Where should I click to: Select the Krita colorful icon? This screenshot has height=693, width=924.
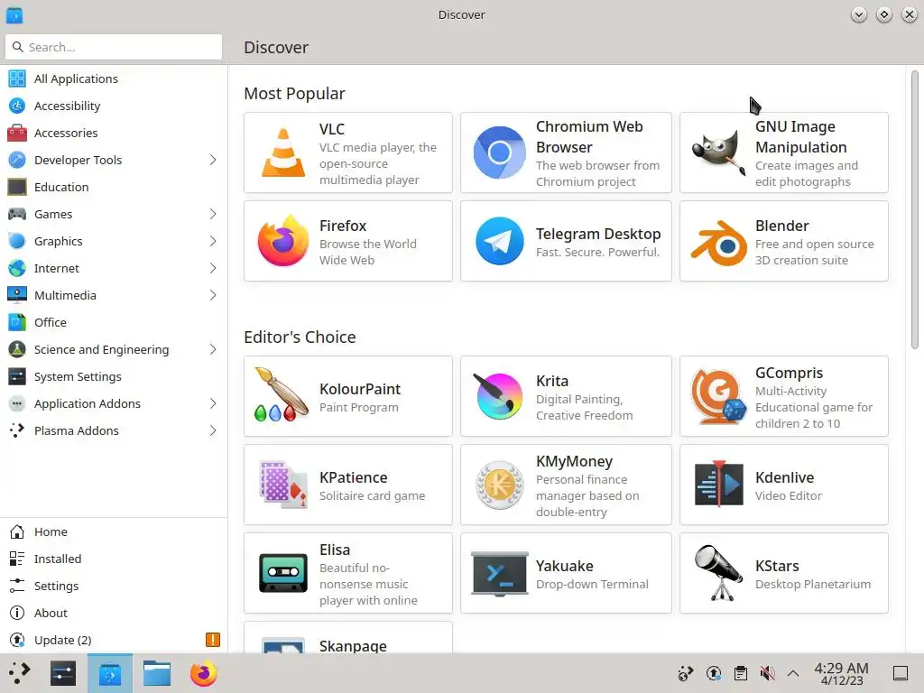click(498, 396)
